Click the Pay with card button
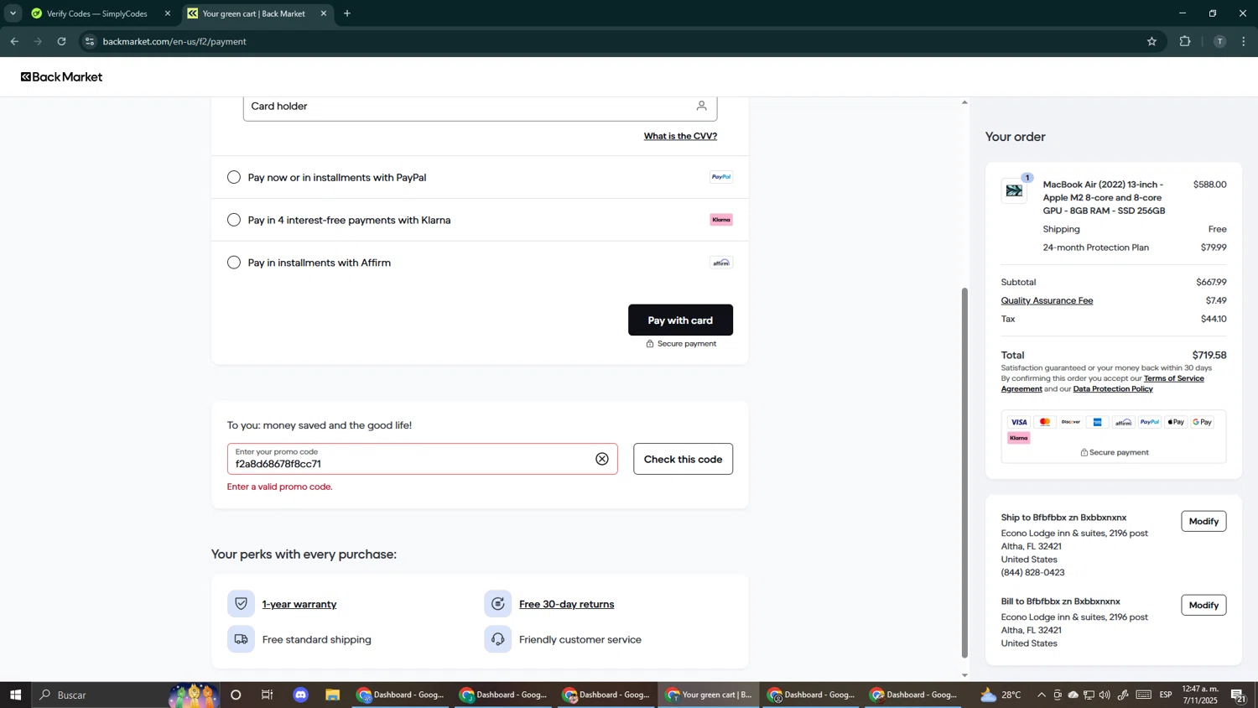 click(680, 320)
